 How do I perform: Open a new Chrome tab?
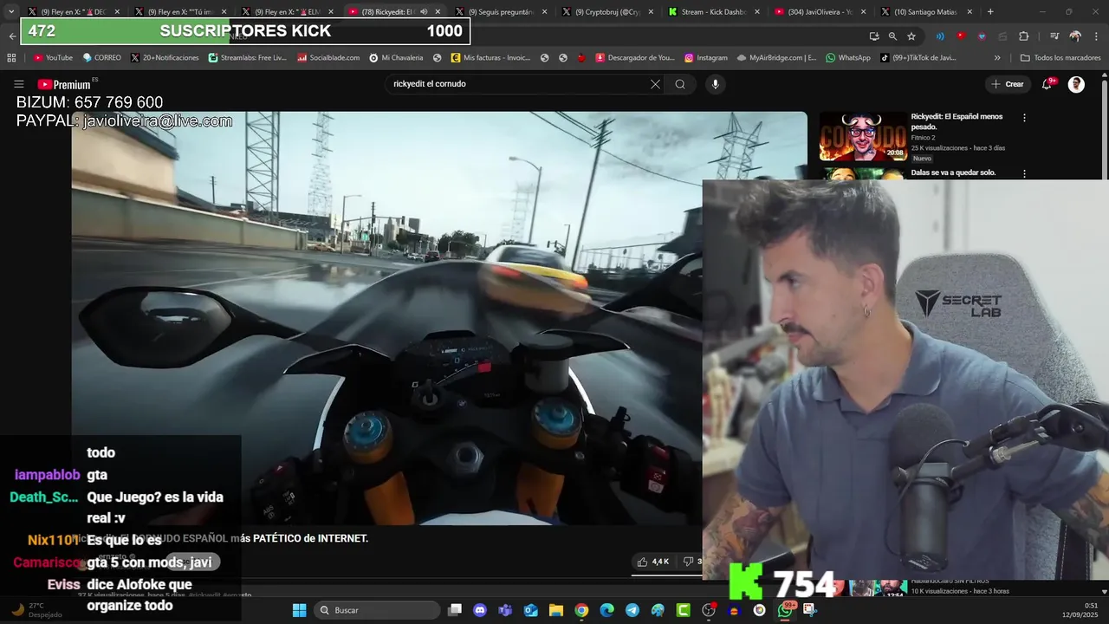(990, 12)
